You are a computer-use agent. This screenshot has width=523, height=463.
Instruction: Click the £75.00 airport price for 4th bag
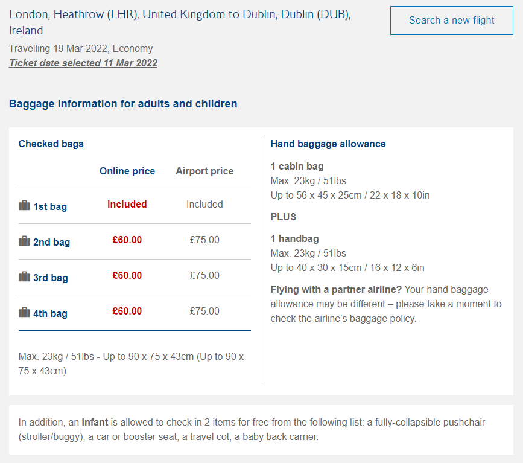pyautogui.click(x=204, y=311)
